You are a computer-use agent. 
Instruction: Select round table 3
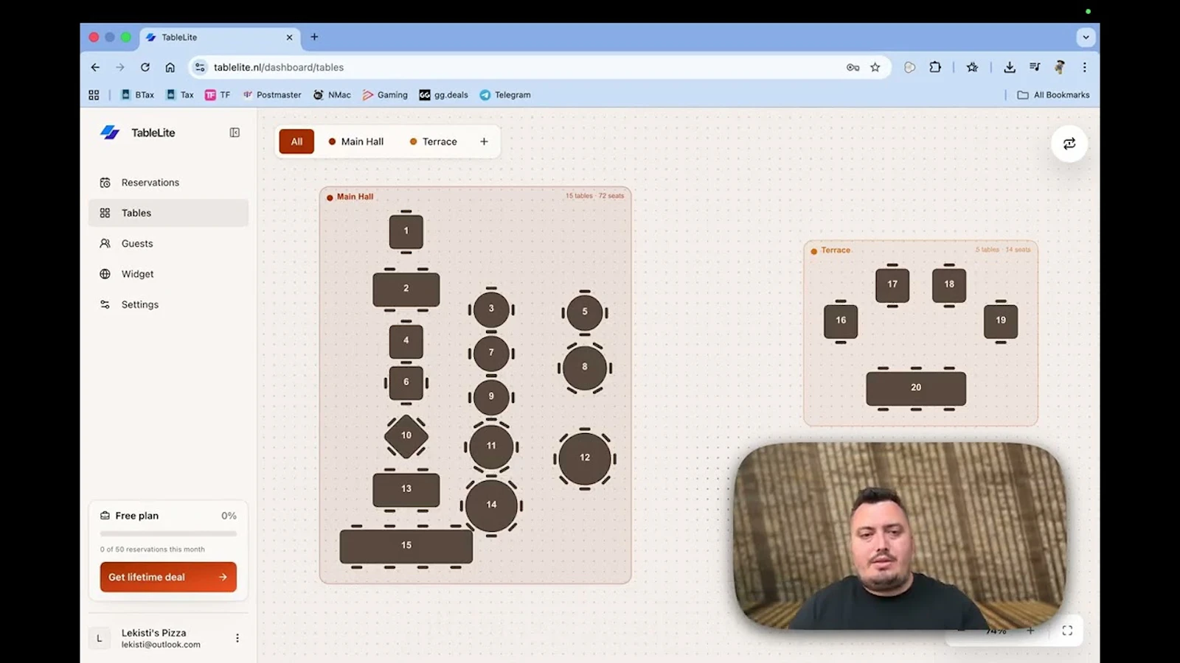coord(491,309)
